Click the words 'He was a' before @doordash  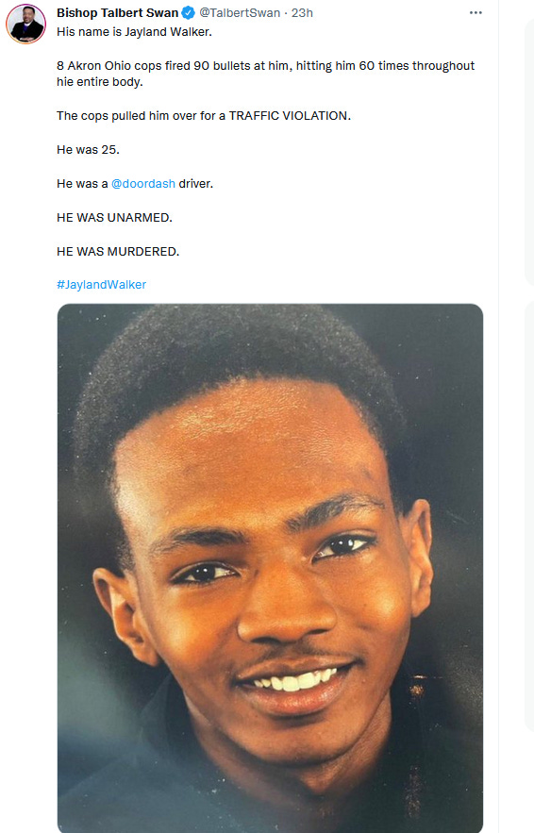[82, 183]
